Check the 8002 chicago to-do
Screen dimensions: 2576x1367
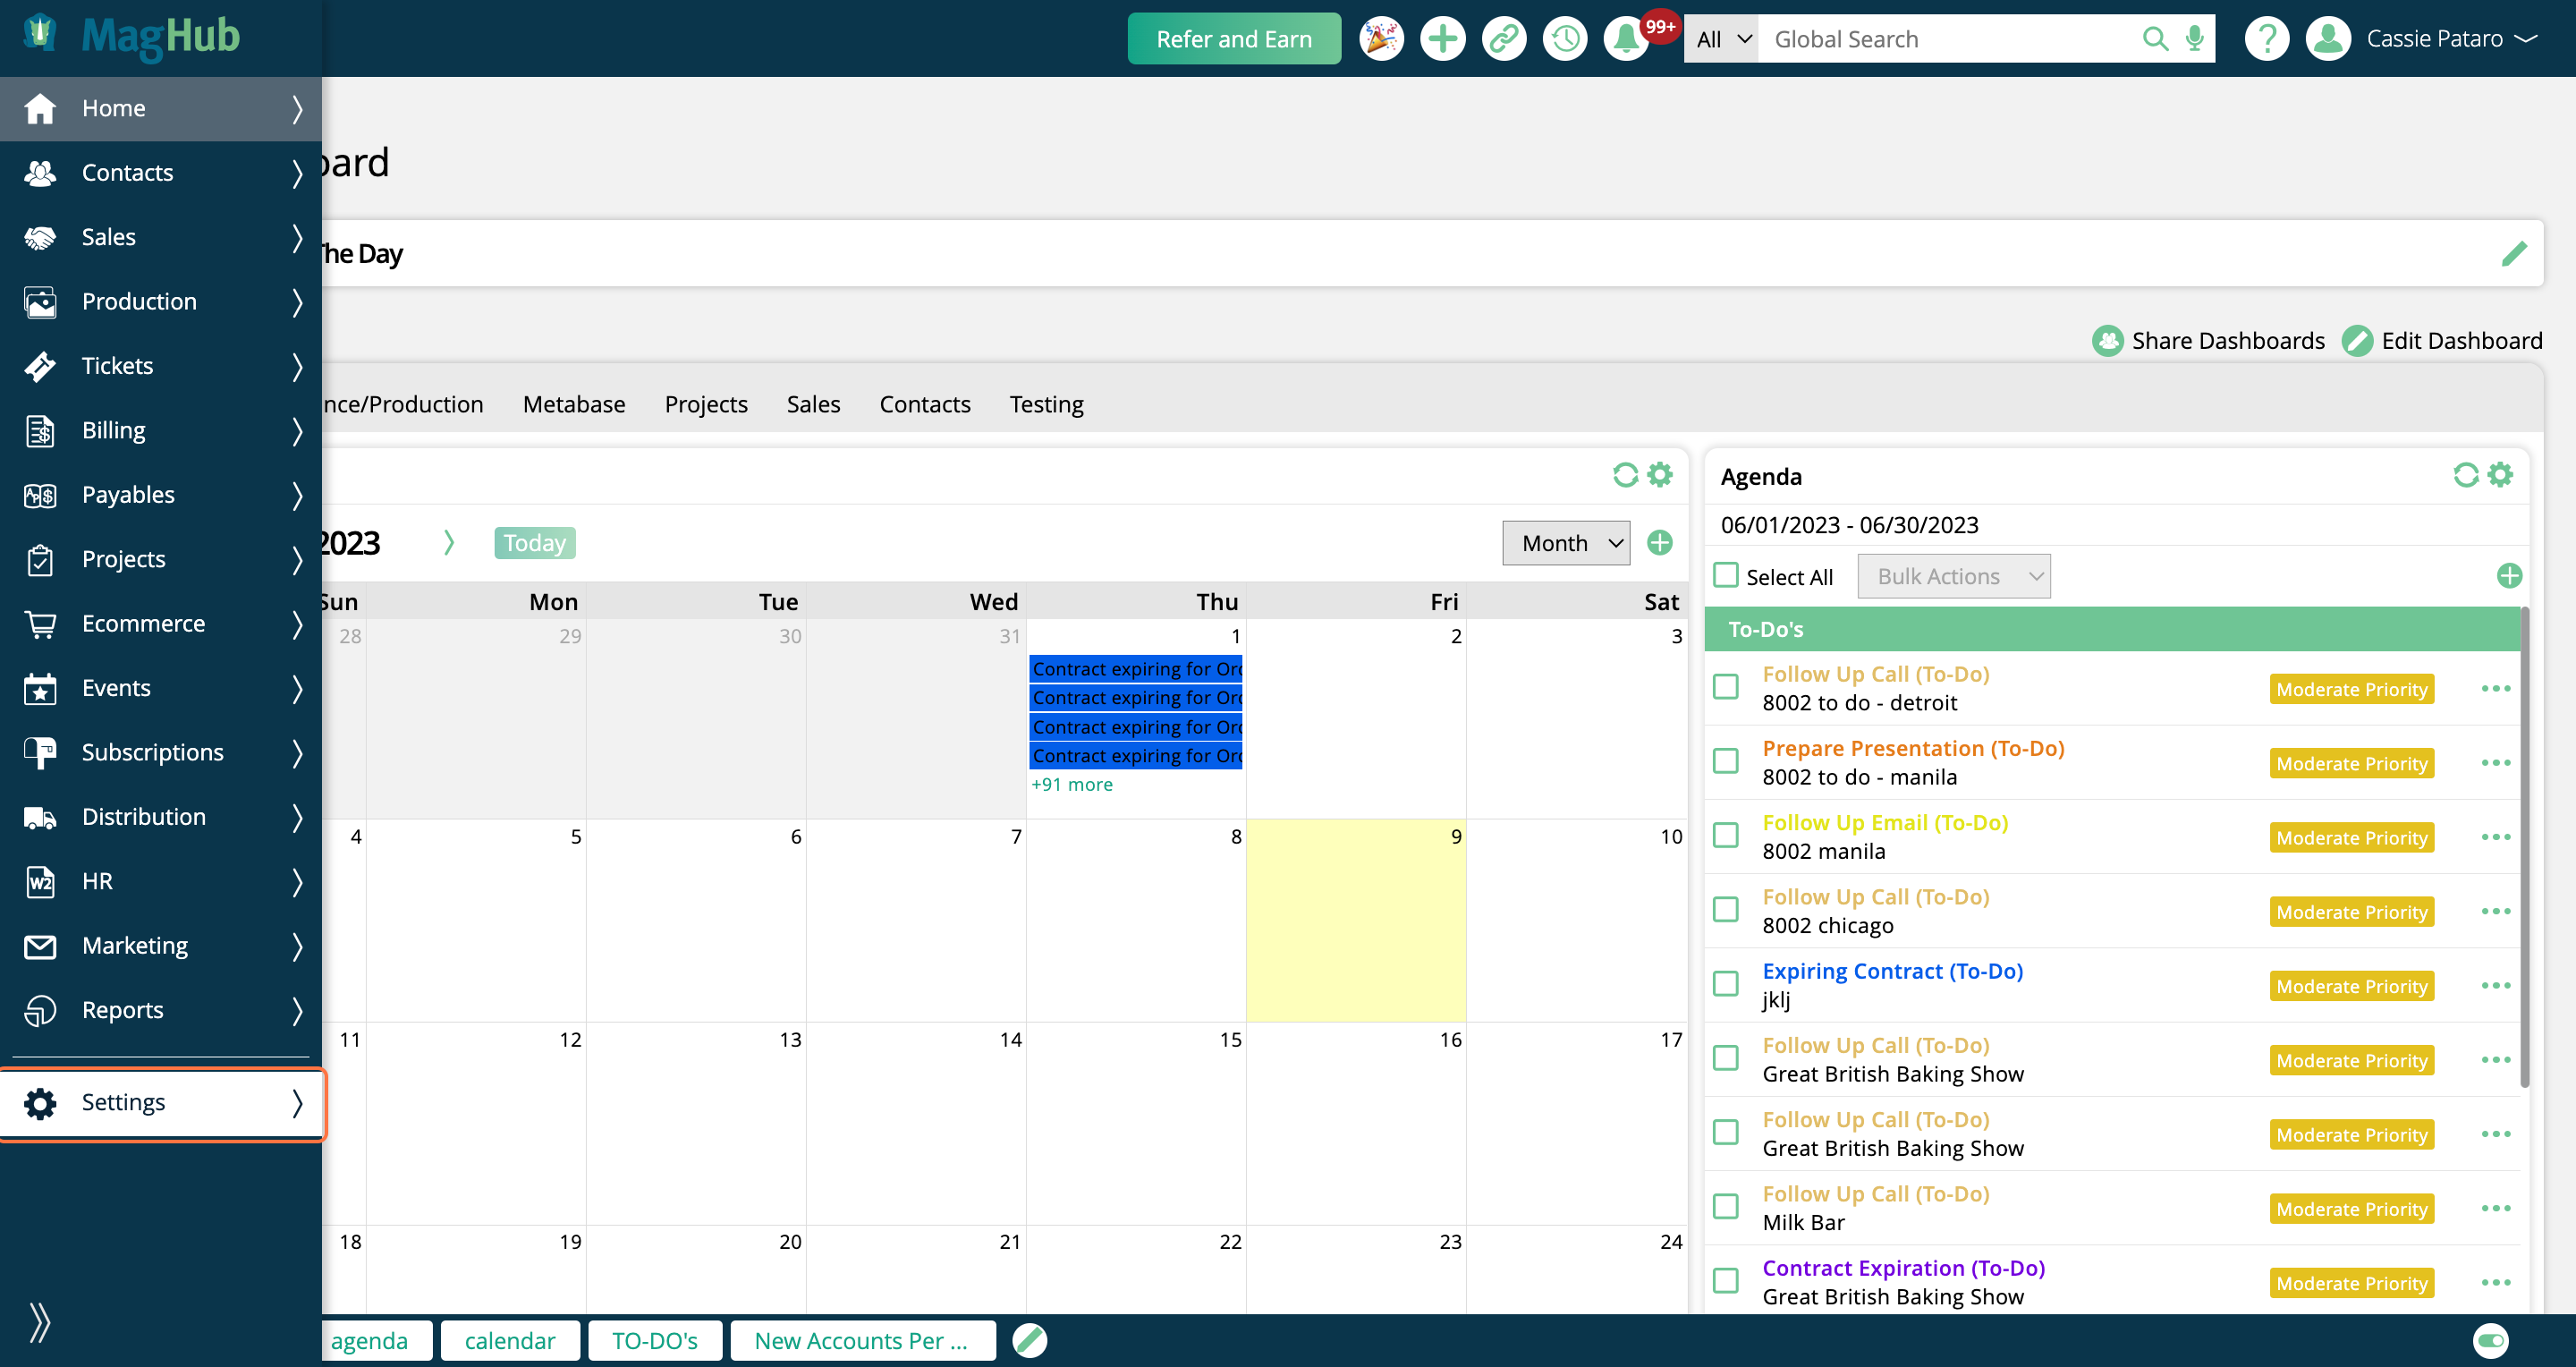(x=1725, y=910)
